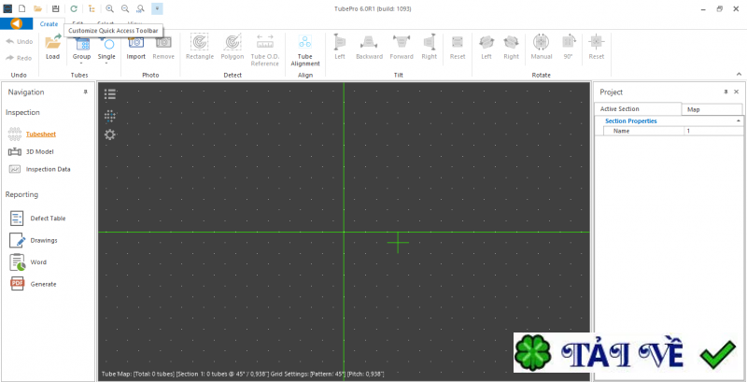Close the Project panel
Image resolution: width=747 pixels, height=382 pixels.
coord(737,92)
